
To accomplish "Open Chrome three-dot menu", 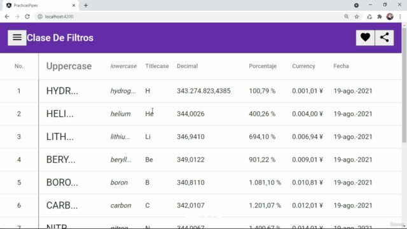I will coord(400,17).
